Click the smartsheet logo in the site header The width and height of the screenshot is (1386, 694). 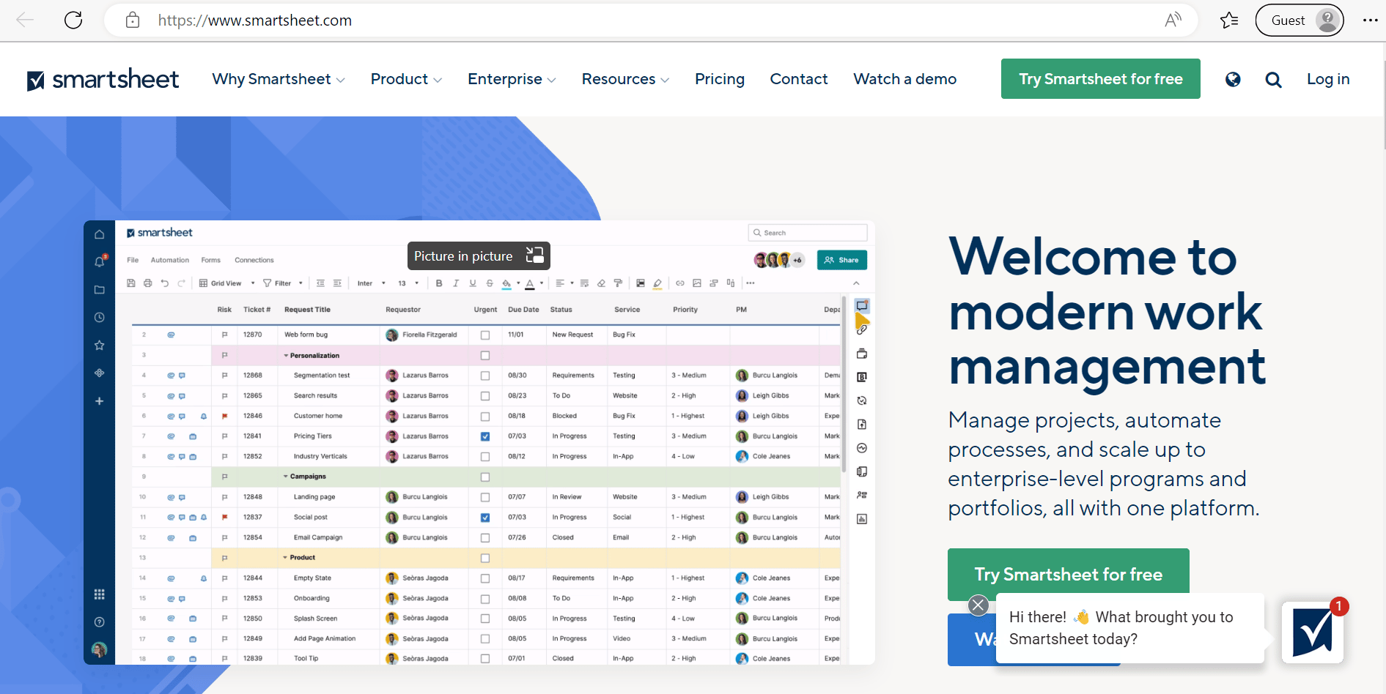(x=103, y=79)
